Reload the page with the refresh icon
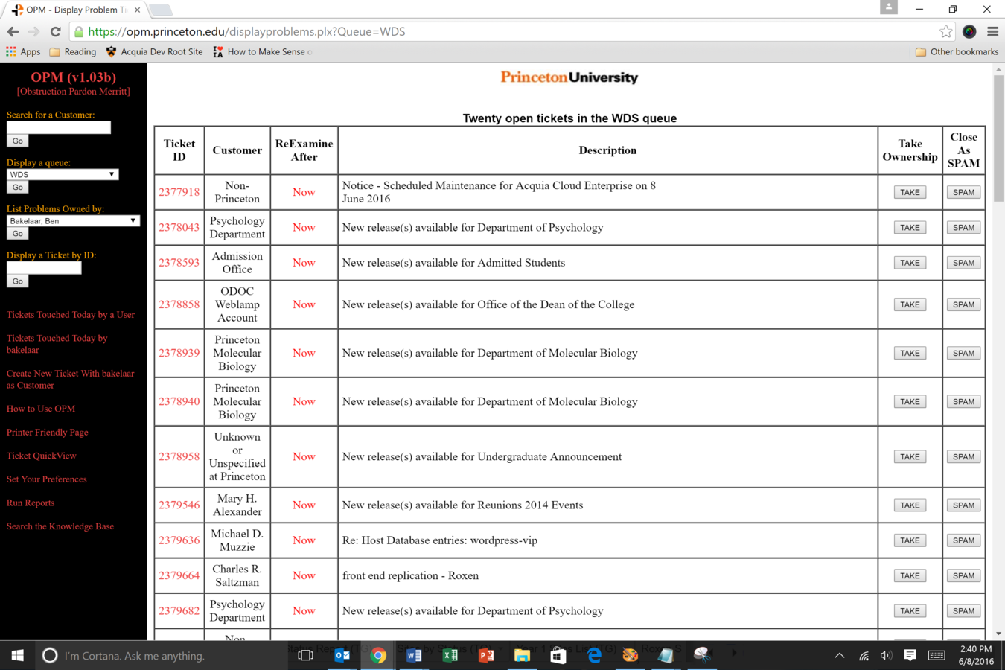This screenshot has height=670, width=1005. [x=55, y=32]
